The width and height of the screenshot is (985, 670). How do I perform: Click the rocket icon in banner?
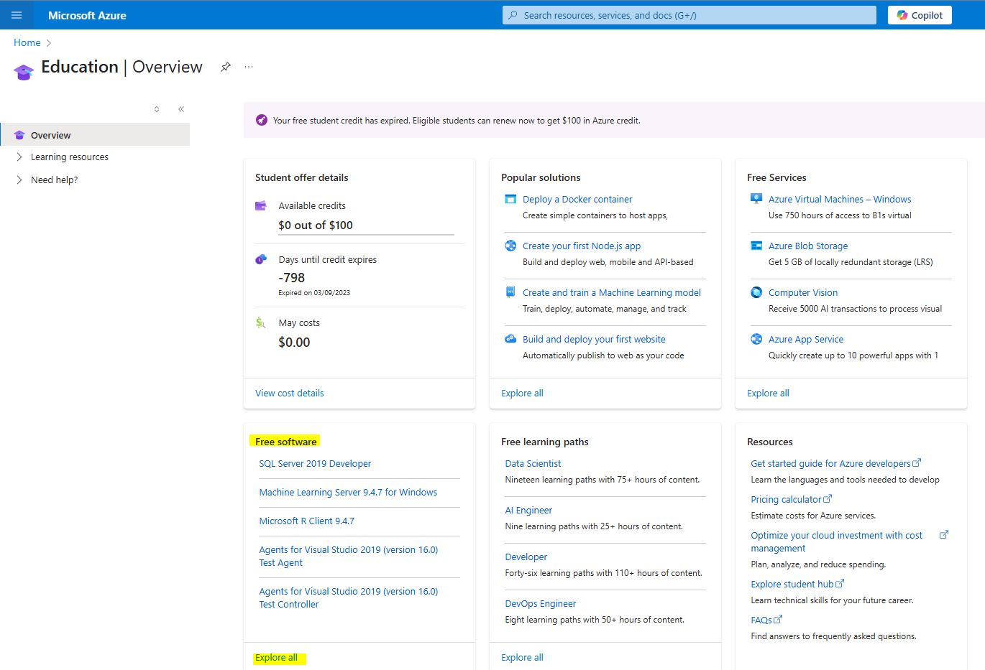pyautogui.click(x=262, y=120)
